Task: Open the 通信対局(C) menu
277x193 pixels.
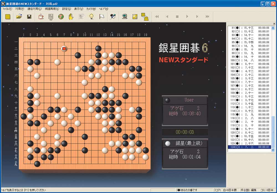Action: [x=34, y=9]
